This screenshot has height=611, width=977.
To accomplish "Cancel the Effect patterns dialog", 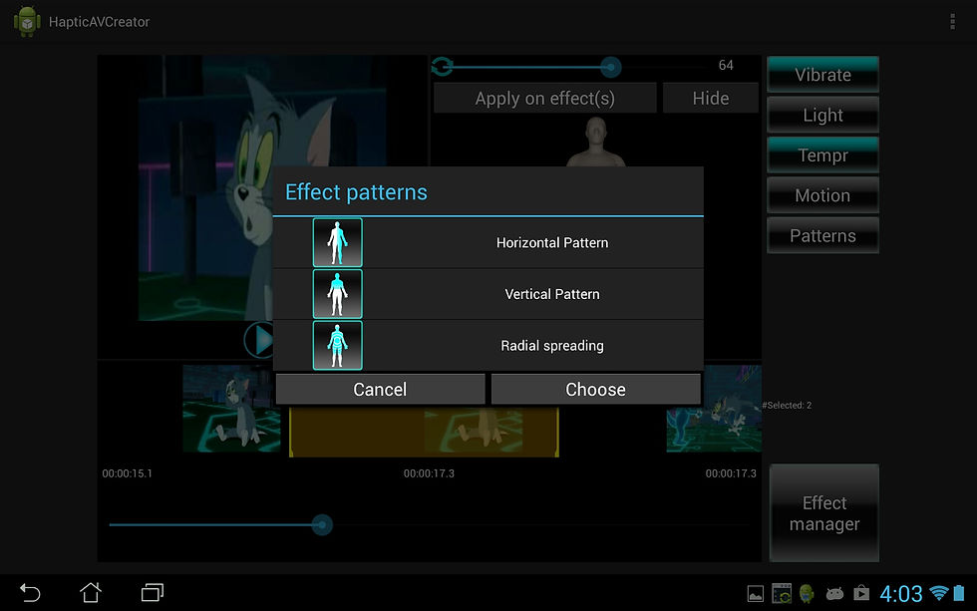I will click(380, 390).
